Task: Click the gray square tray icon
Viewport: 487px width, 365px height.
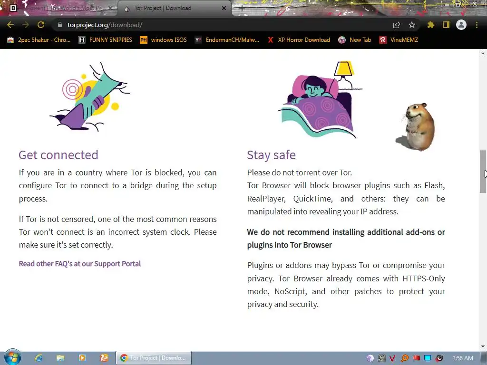Action: click(x=382, y=358)
